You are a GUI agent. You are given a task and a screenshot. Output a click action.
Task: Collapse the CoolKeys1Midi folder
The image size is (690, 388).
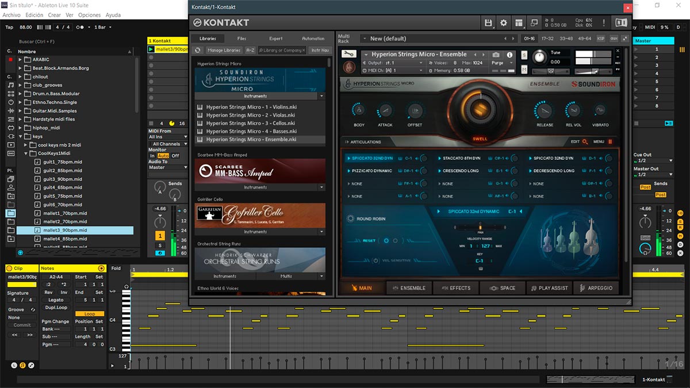26,154
